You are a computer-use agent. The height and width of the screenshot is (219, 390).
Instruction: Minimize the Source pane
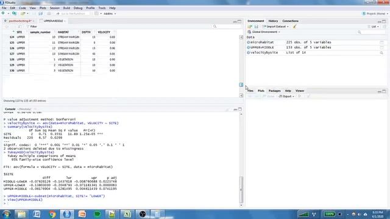235,22
